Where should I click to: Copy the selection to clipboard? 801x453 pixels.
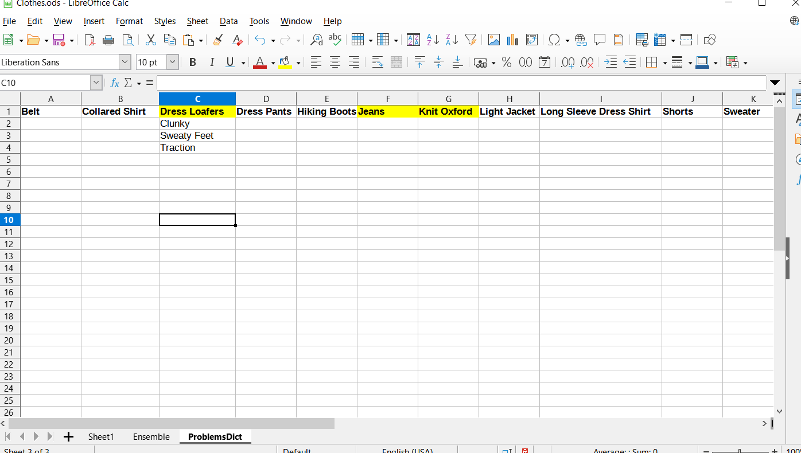pos(170,40)
